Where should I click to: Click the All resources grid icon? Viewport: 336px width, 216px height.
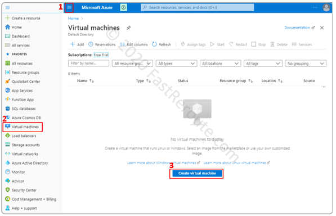click(x=7, y=63)
